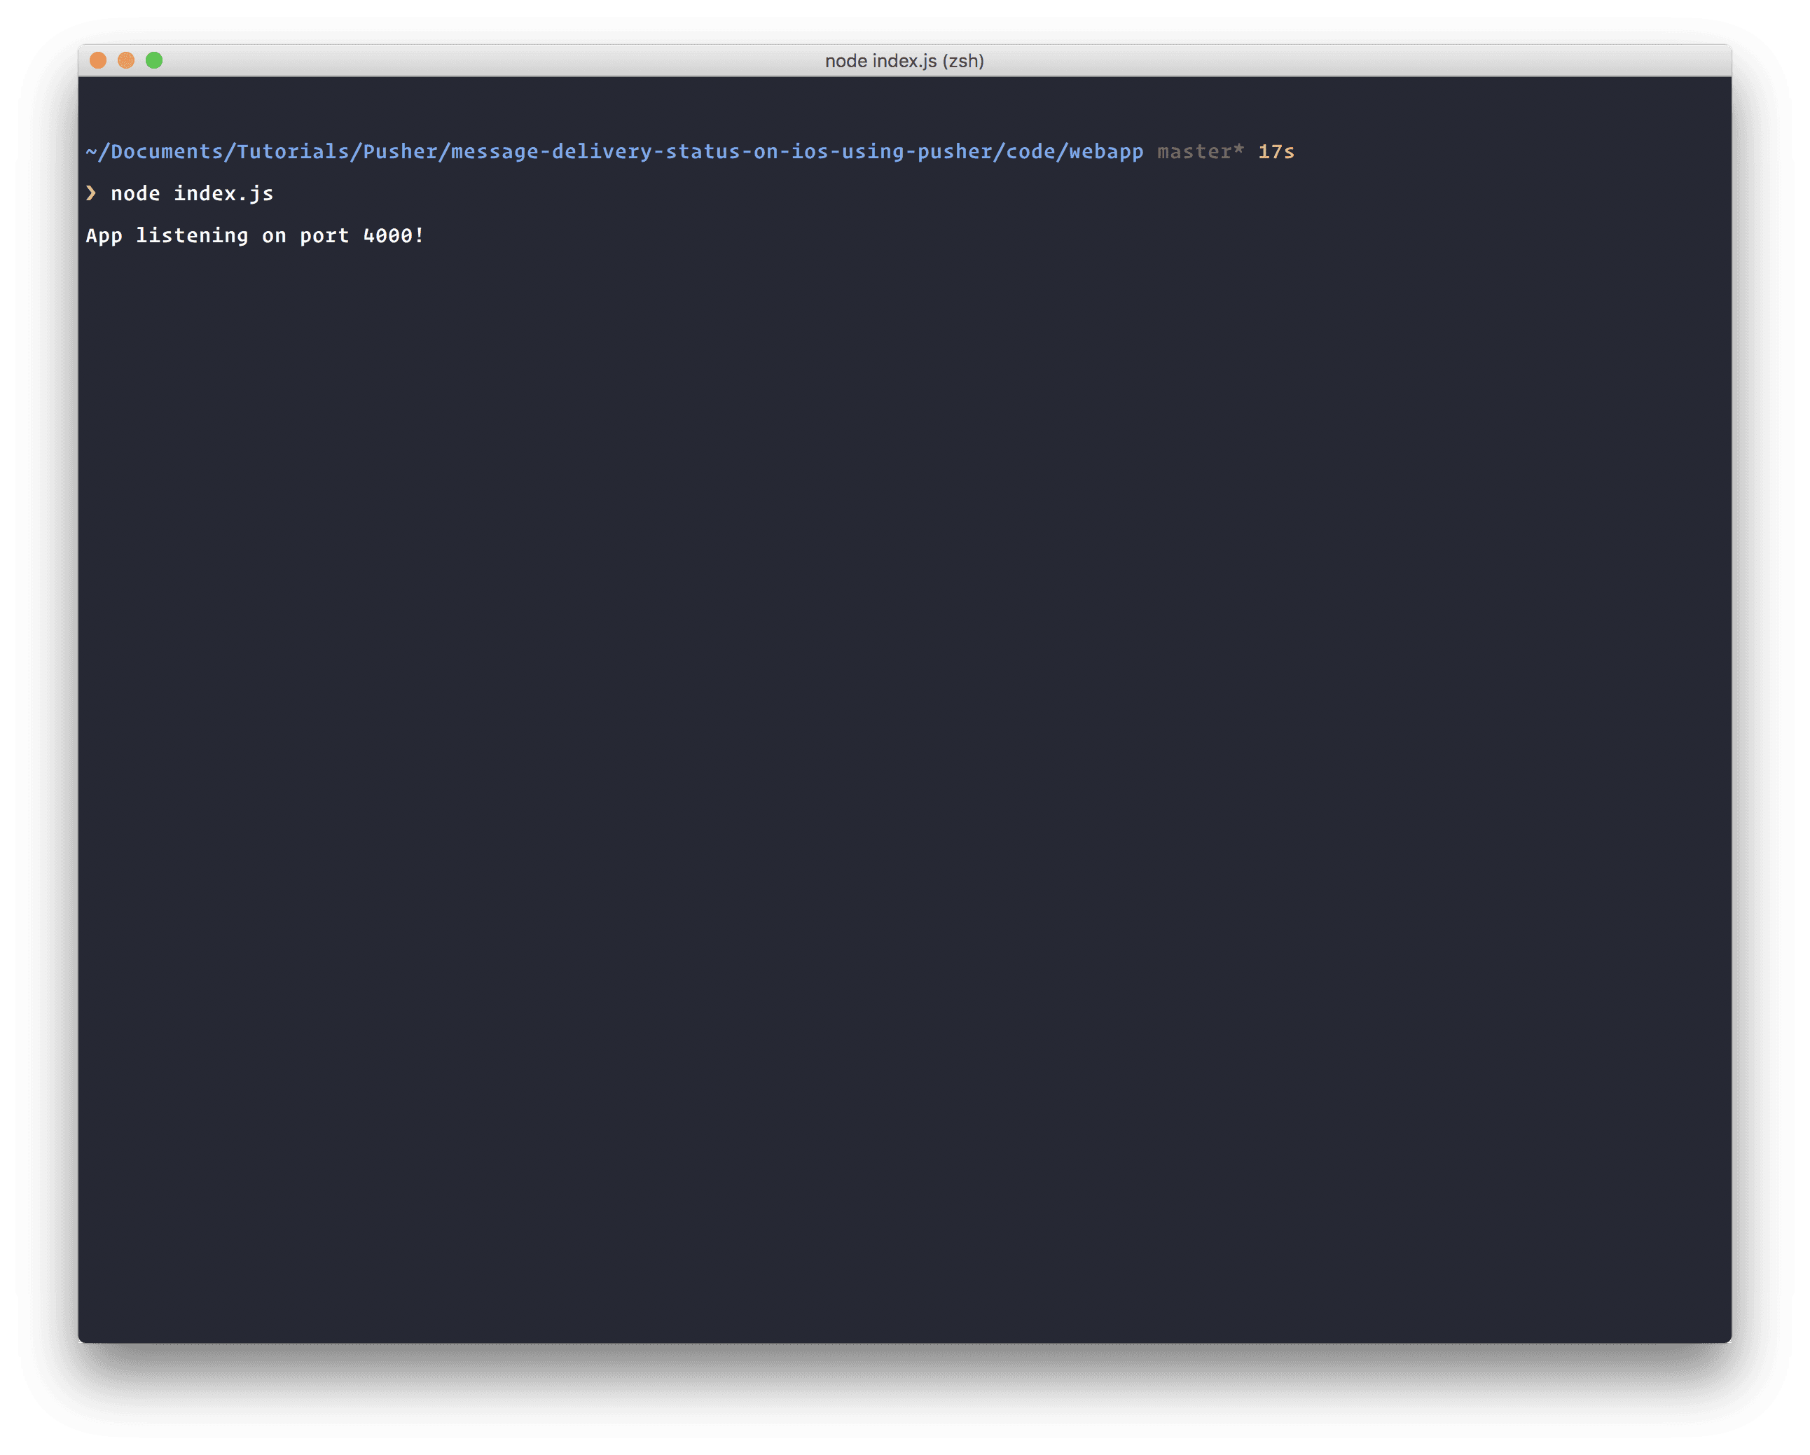Click the word 'node' in the command

(135, 194)
